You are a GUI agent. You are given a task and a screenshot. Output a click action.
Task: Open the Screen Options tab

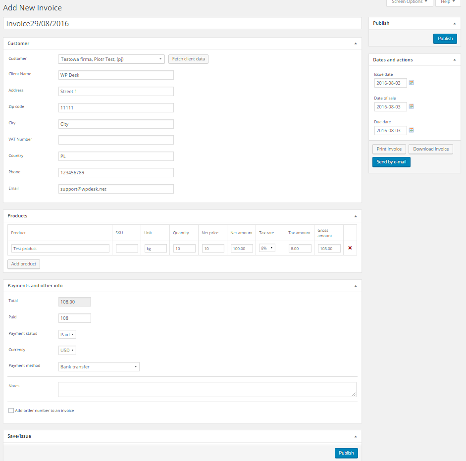point(409,2)
